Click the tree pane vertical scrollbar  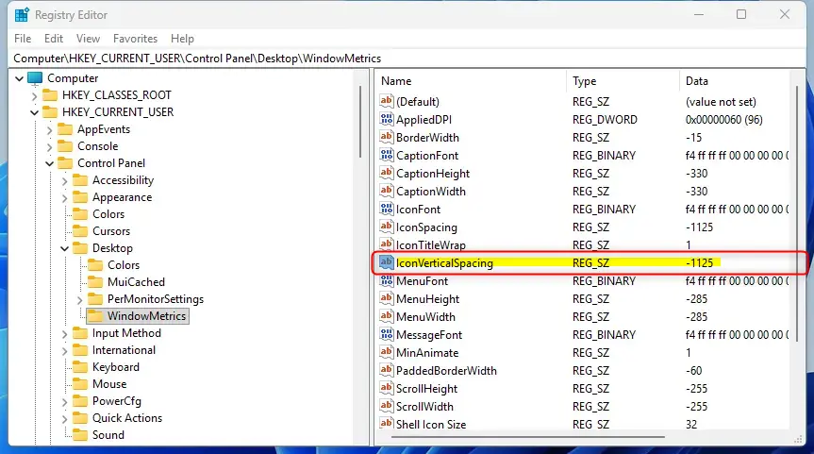coord(359,123)
